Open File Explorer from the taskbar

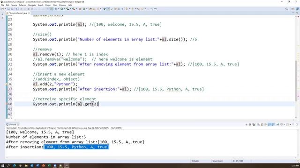(26, 166)
